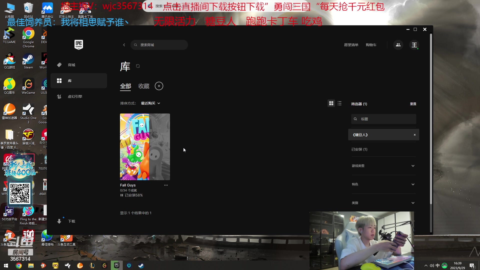Select the 全部 tab

pos(125,86)
